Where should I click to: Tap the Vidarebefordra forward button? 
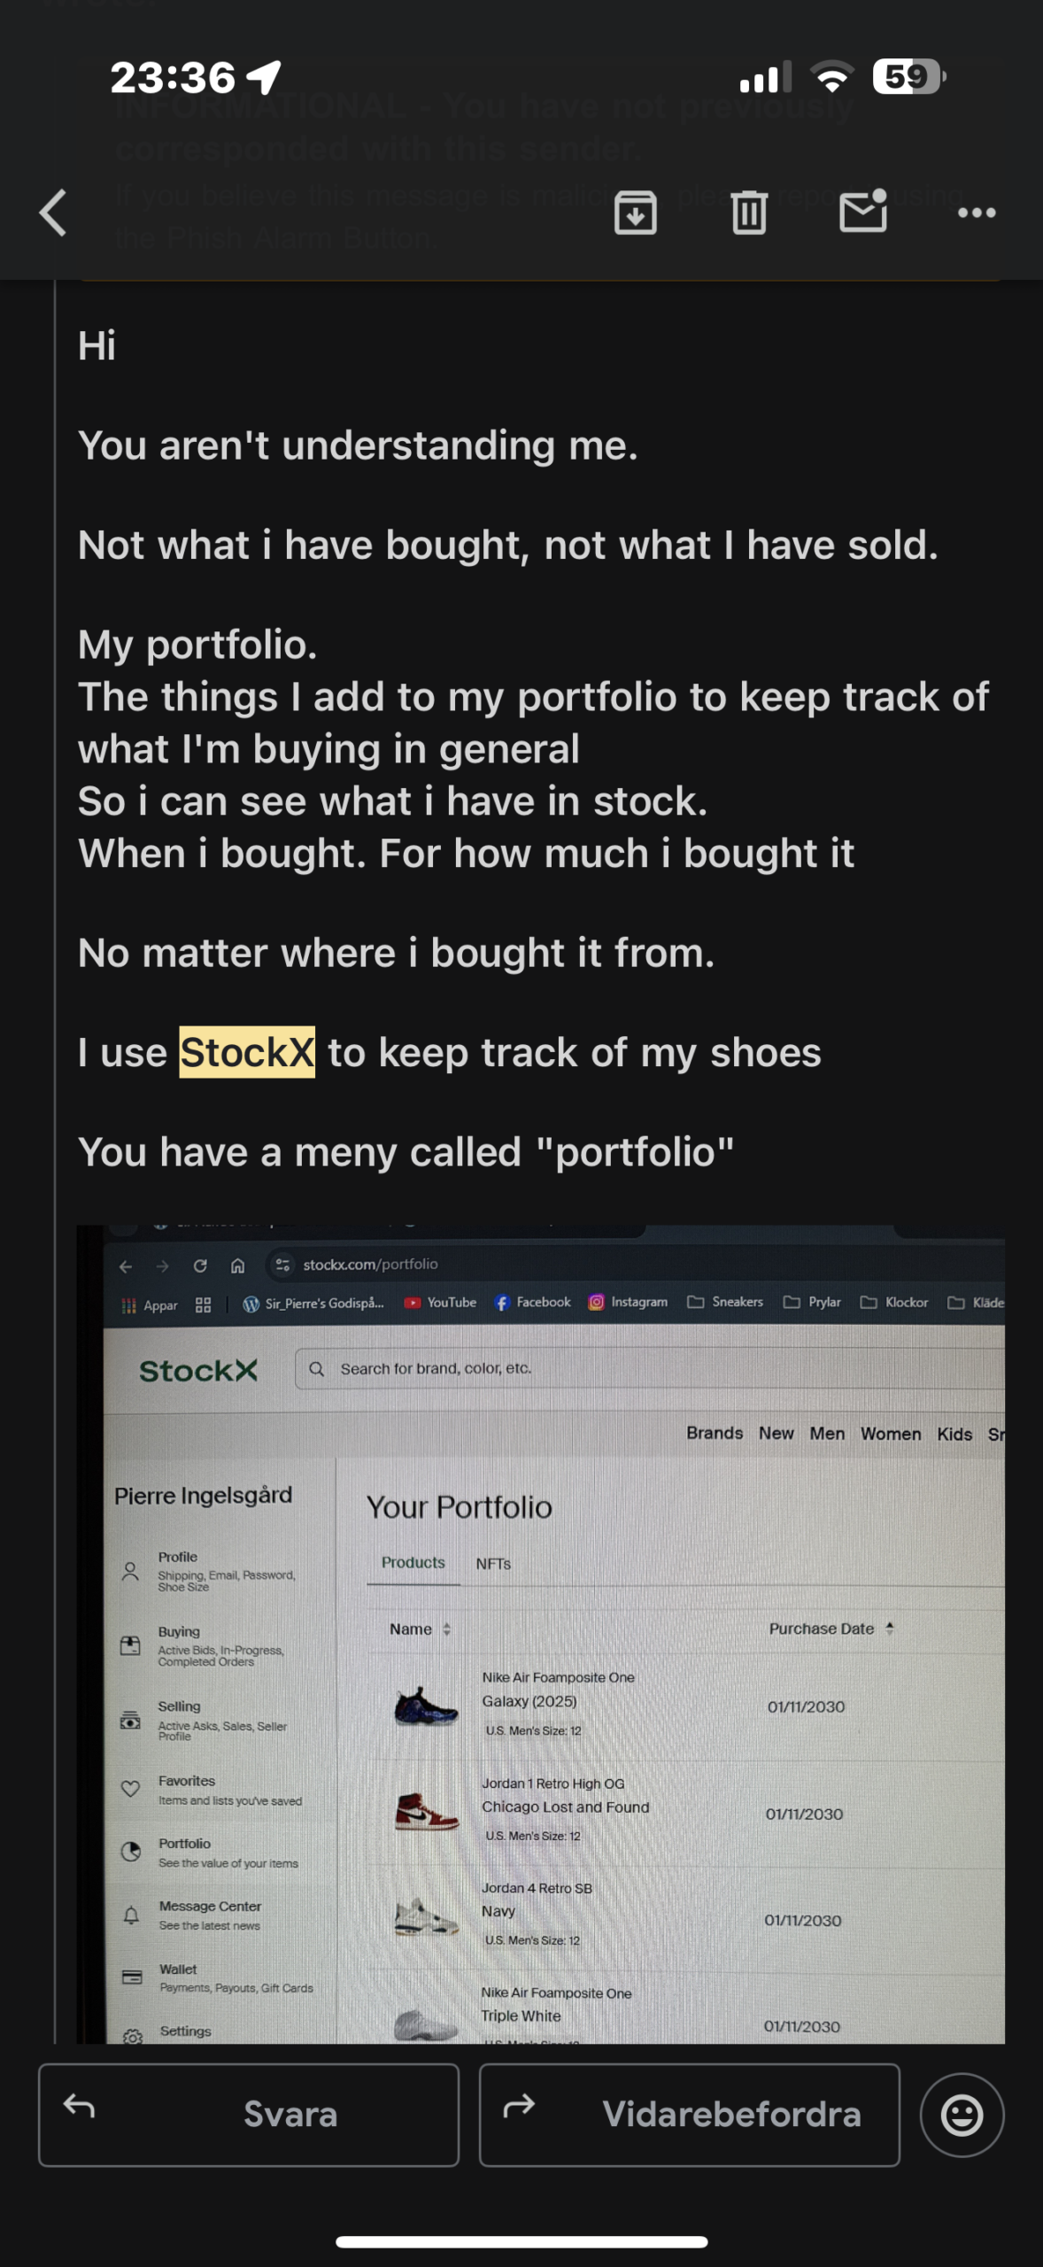click(x=689, y=2116)
